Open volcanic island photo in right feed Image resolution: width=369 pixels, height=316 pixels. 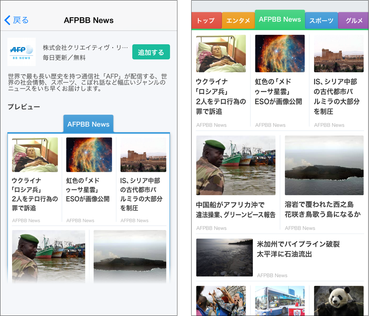[x=324, y=165]
